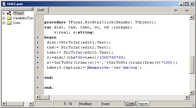Open the forward history dropdown arrow

click(192, 11)
